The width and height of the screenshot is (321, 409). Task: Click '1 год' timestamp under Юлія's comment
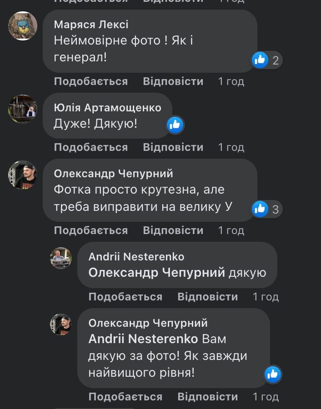(231, 147)
